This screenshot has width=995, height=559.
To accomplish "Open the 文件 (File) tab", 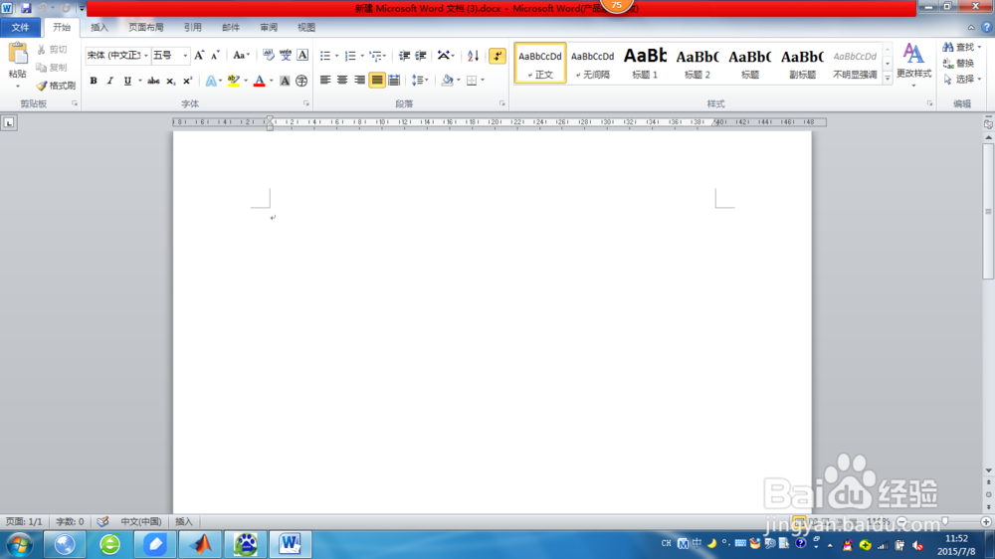I will [x=20, y=27].
